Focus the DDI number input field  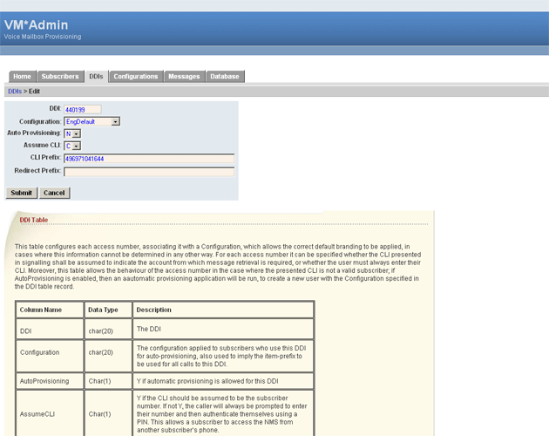point(83,109)
